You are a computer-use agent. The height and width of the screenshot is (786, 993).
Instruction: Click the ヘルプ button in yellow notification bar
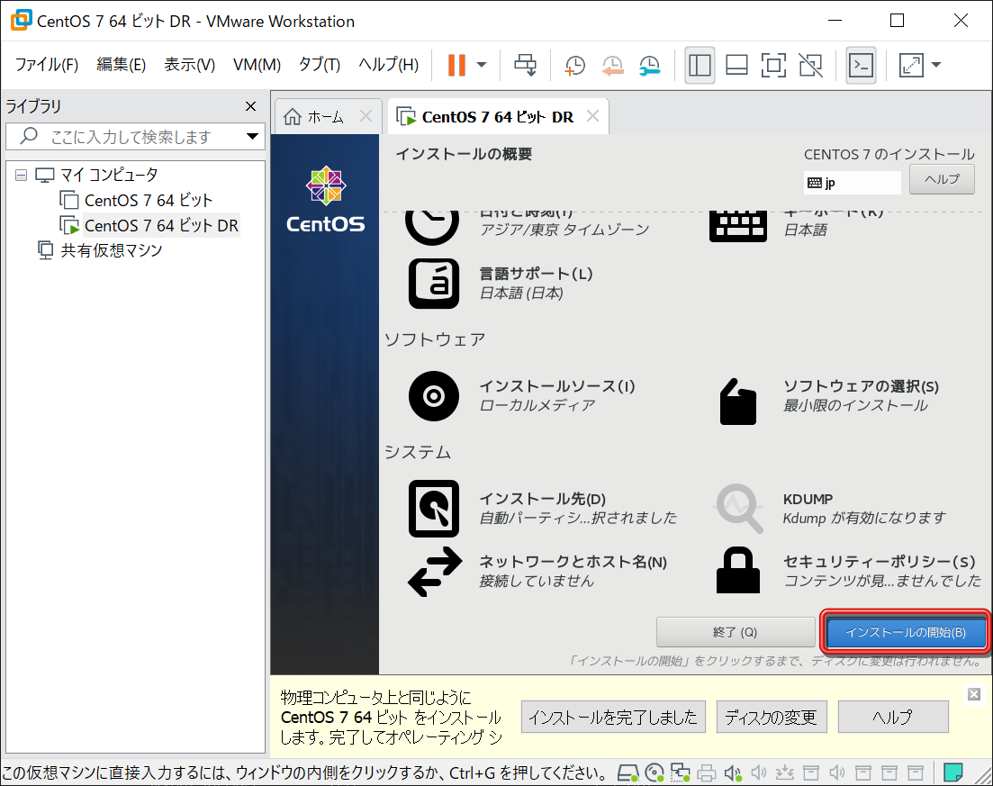893,717
